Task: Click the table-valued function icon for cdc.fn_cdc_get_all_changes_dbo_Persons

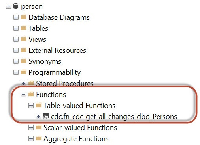Action: 46,116
